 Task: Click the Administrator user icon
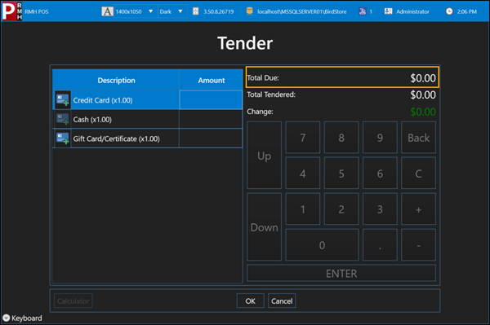point(388,11)
